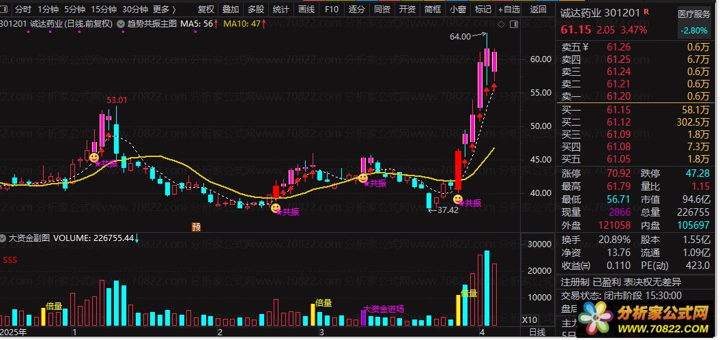This screenshot has width=720, height=340.
Task: Select the 5分钟 period
Action: point(74,9)
